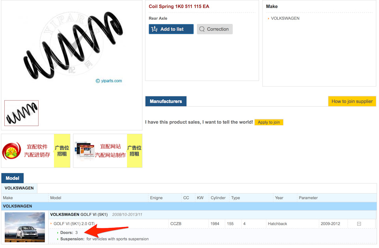Click the 2008/10-2013/11 date range text
This screenshot has height=248, width=379.
coord(127,215)
